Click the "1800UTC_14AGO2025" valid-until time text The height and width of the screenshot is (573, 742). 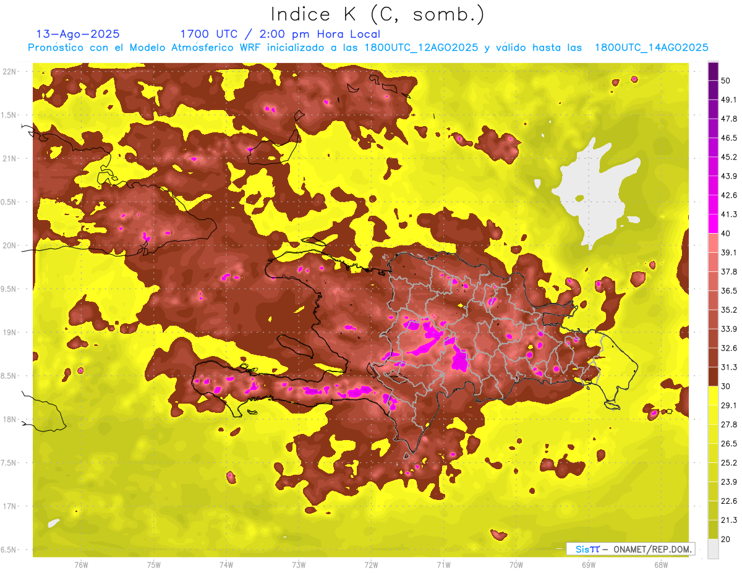tap(651, 48)
